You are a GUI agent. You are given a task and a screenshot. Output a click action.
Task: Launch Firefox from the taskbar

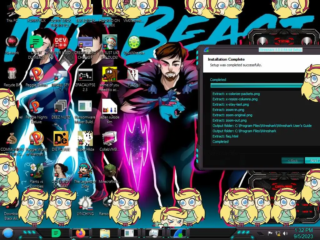[80, 233]
